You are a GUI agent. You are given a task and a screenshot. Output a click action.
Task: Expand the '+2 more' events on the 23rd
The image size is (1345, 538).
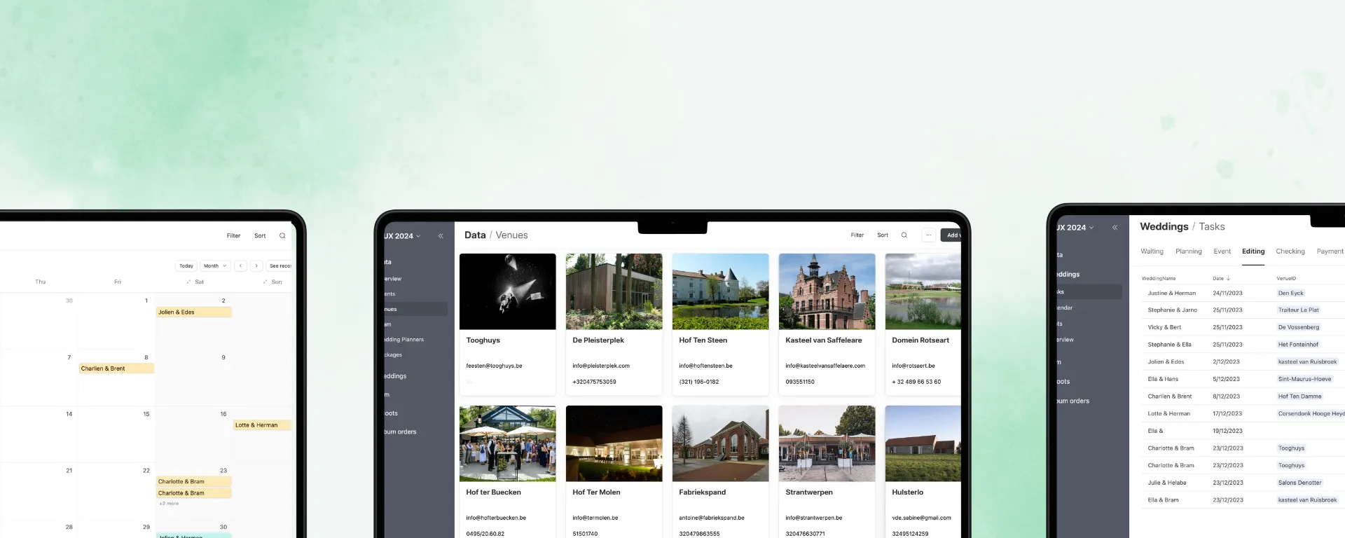(169, 504)
